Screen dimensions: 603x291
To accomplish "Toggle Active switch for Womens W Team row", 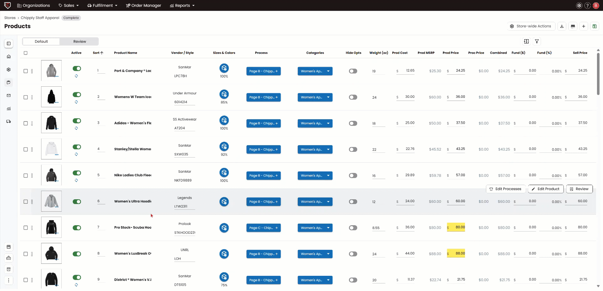I will 77,95.
